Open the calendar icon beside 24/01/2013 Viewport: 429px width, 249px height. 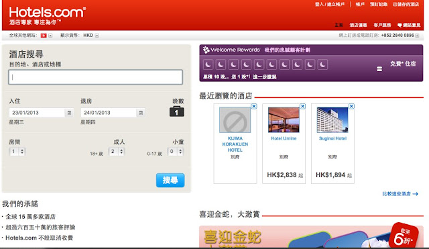click(141, 113)
